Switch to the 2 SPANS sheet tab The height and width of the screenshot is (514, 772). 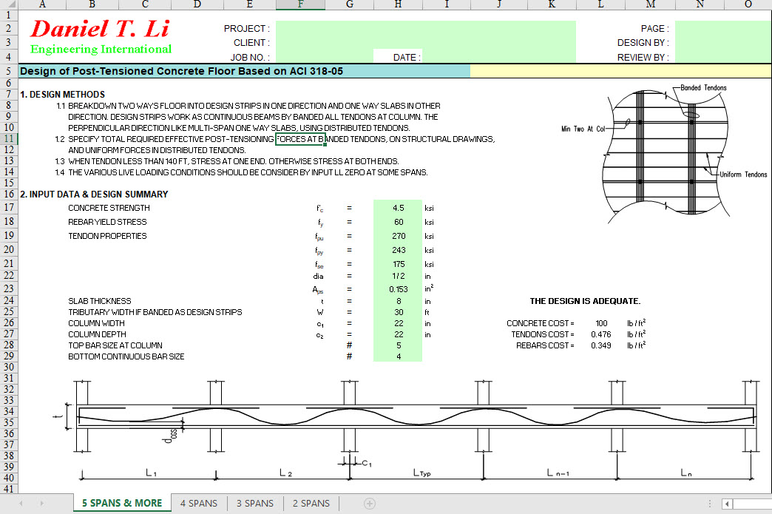(x=310, y=503)
